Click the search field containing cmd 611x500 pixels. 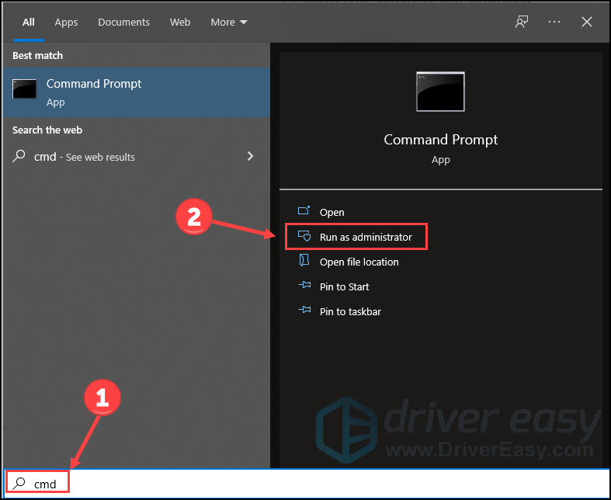click(x=311, y=484)
